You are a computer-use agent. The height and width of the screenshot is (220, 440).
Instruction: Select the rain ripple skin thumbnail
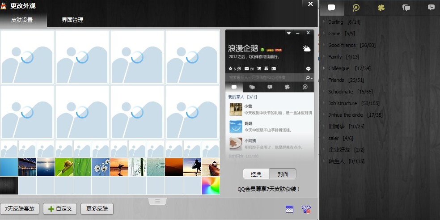[x=156, y=167]
